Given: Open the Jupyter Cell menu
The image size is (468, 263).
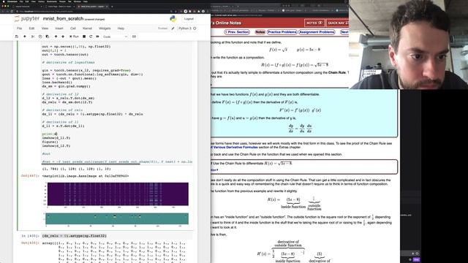Looking at the screenshot, I should [73, 28].
